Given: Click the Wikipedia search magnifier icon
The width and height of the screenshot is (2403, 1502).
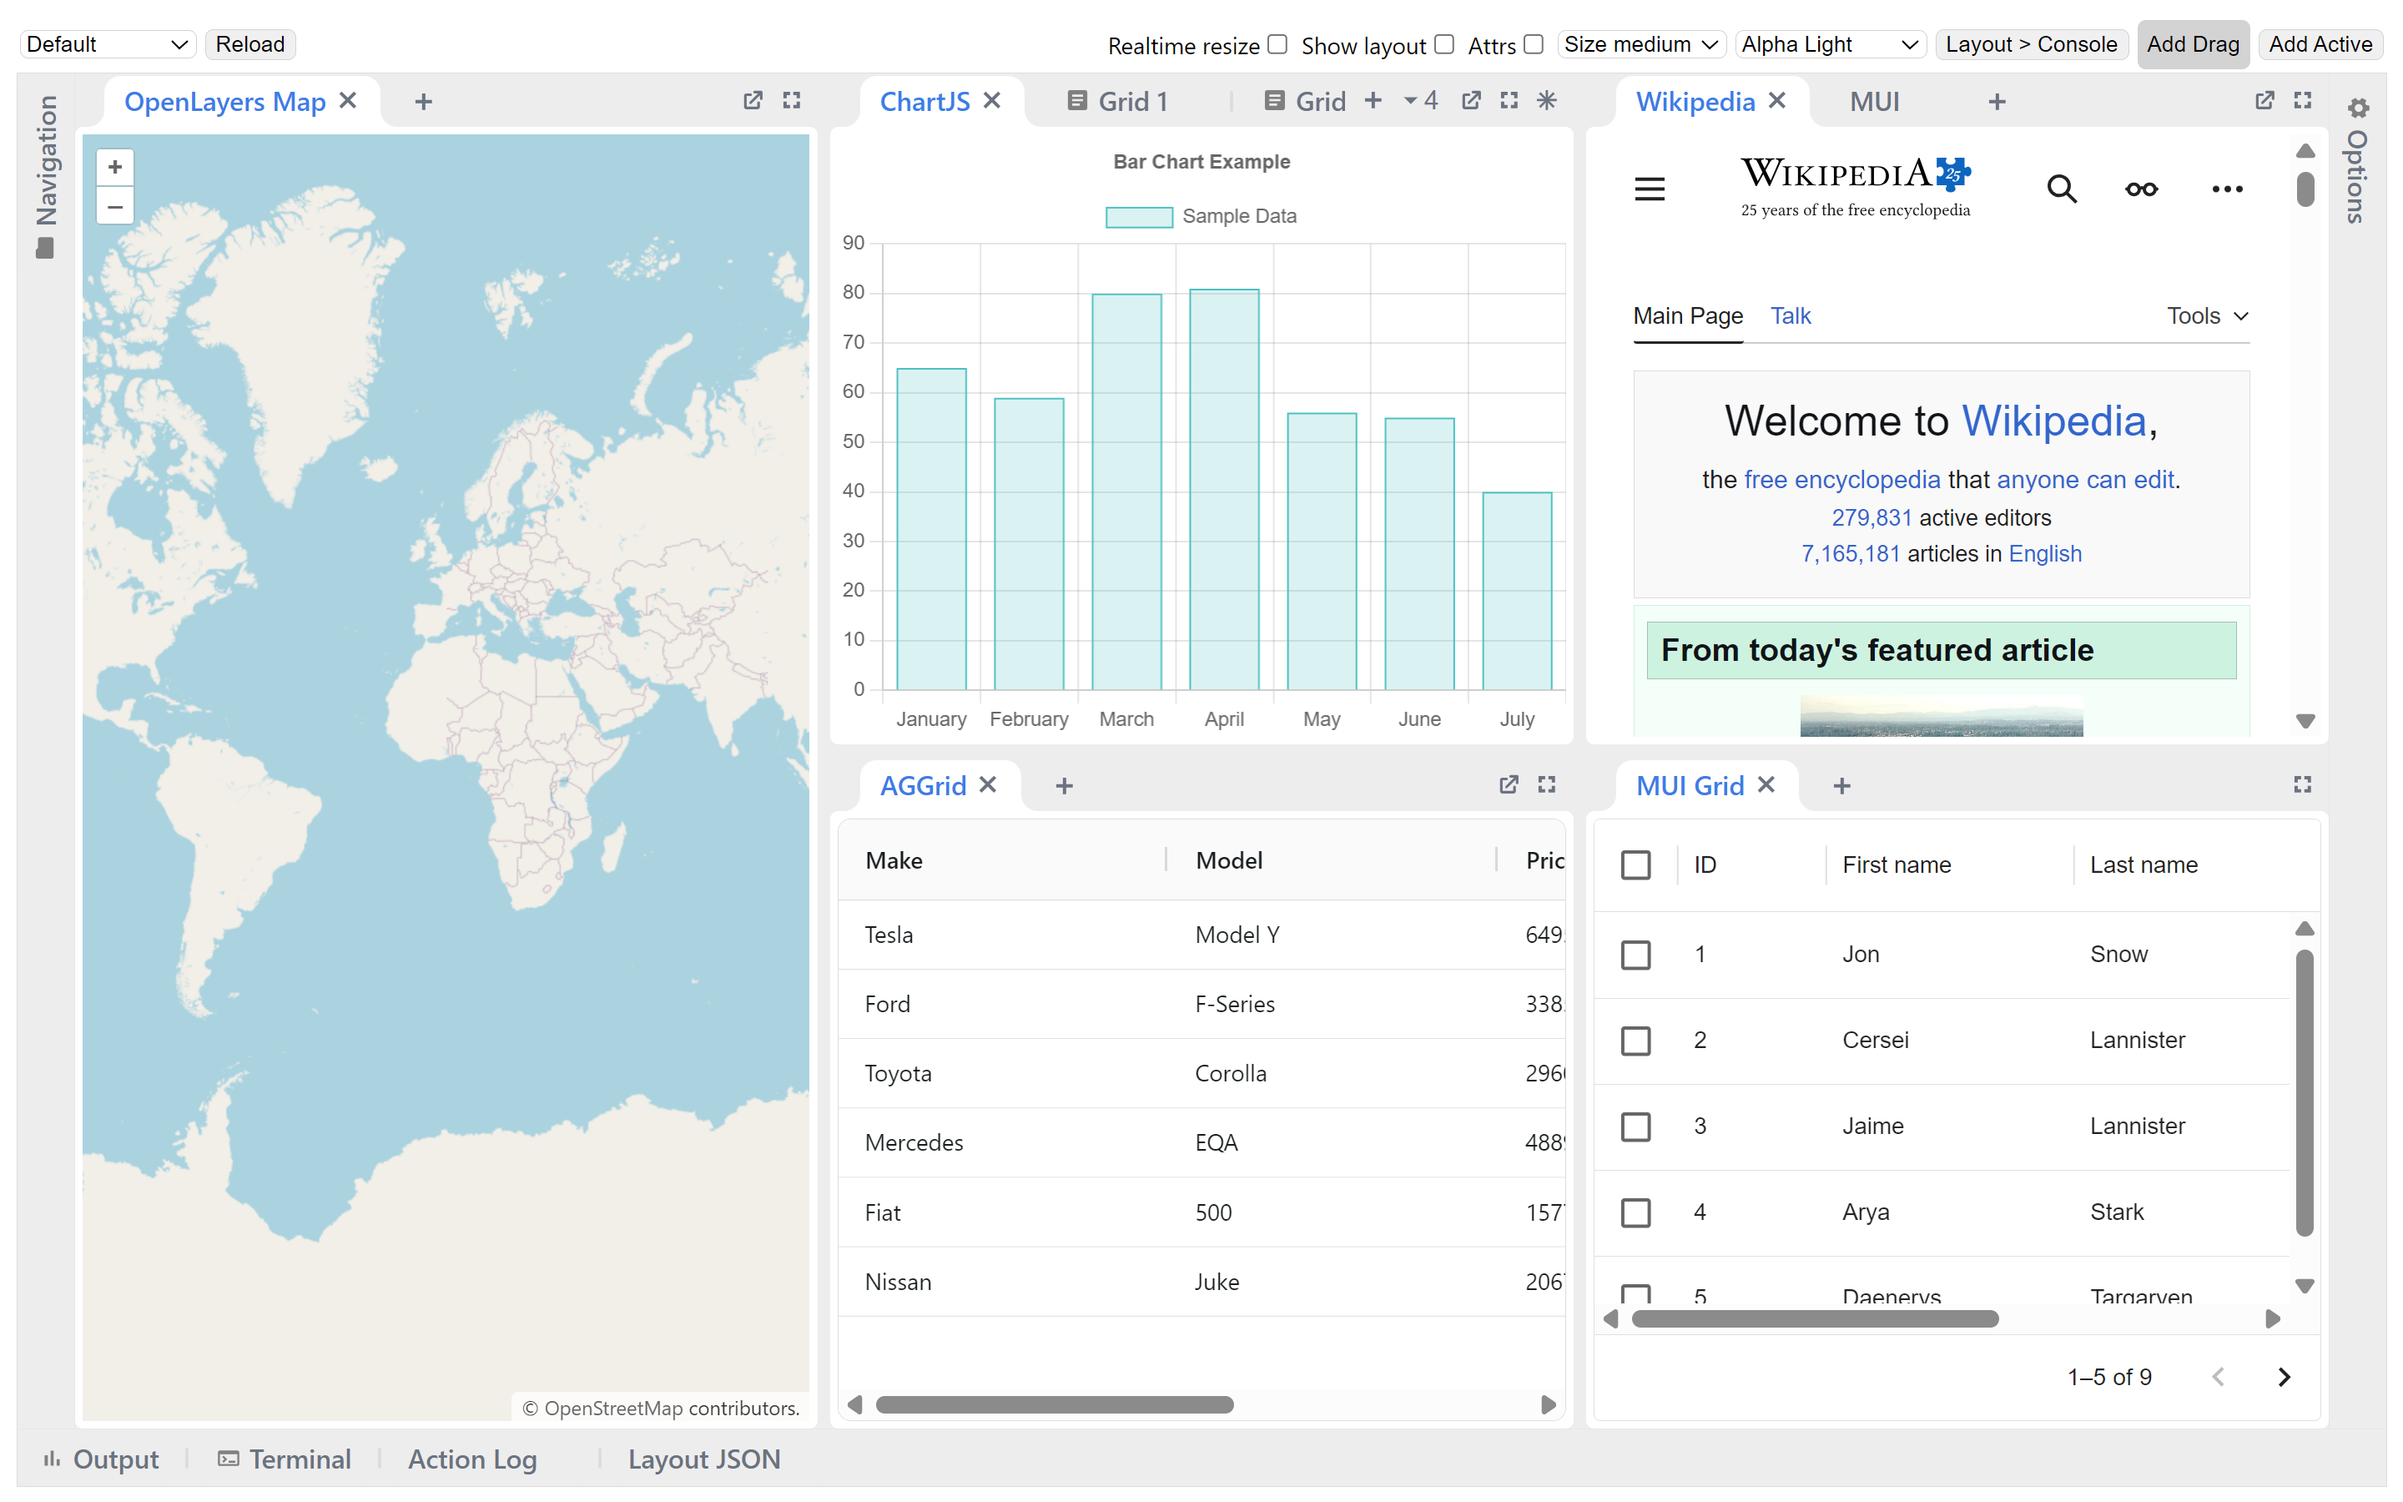Looking at the screenshot, I should coord(2062,189).
